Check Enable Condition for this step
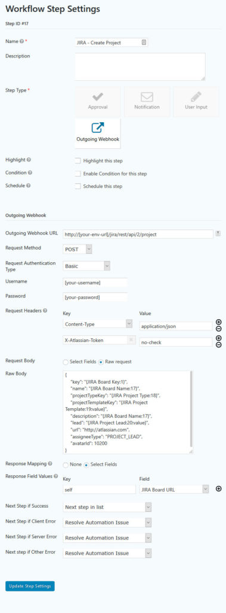The image size is (226, 613). coord(78,174)
